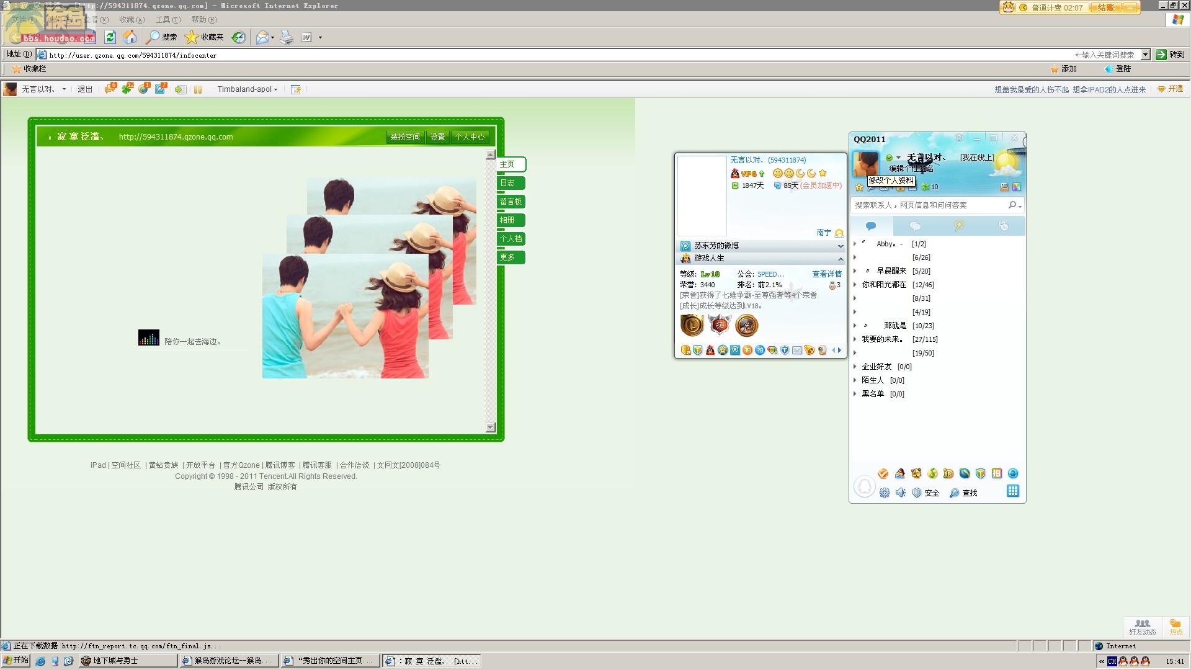1191x670 pixels.
Task: Expand 苏东芳的微博 section in profile card
Action: coord(841,246)
